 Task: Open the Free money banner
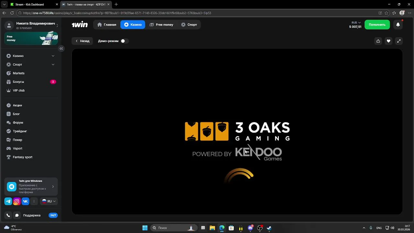(x=31, y=38)
